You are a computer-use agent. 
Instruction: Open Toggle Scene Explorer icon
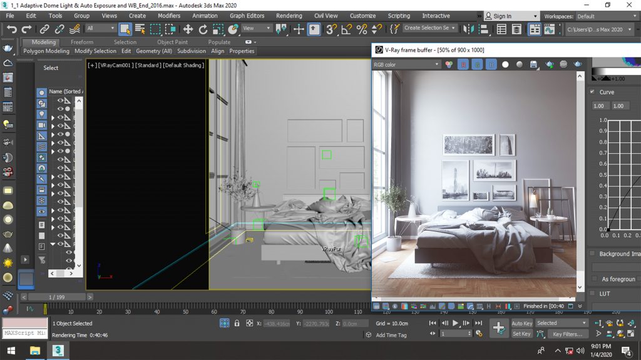click(501, 29)
